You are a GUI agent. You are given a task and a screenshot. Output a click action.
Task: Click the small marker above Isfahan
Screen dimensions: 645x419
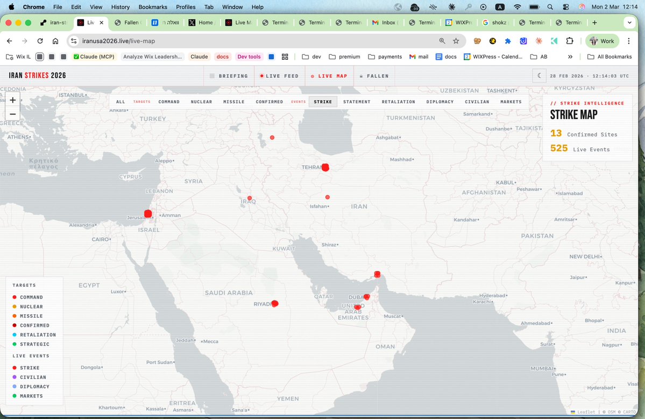(x=328, y=197)
